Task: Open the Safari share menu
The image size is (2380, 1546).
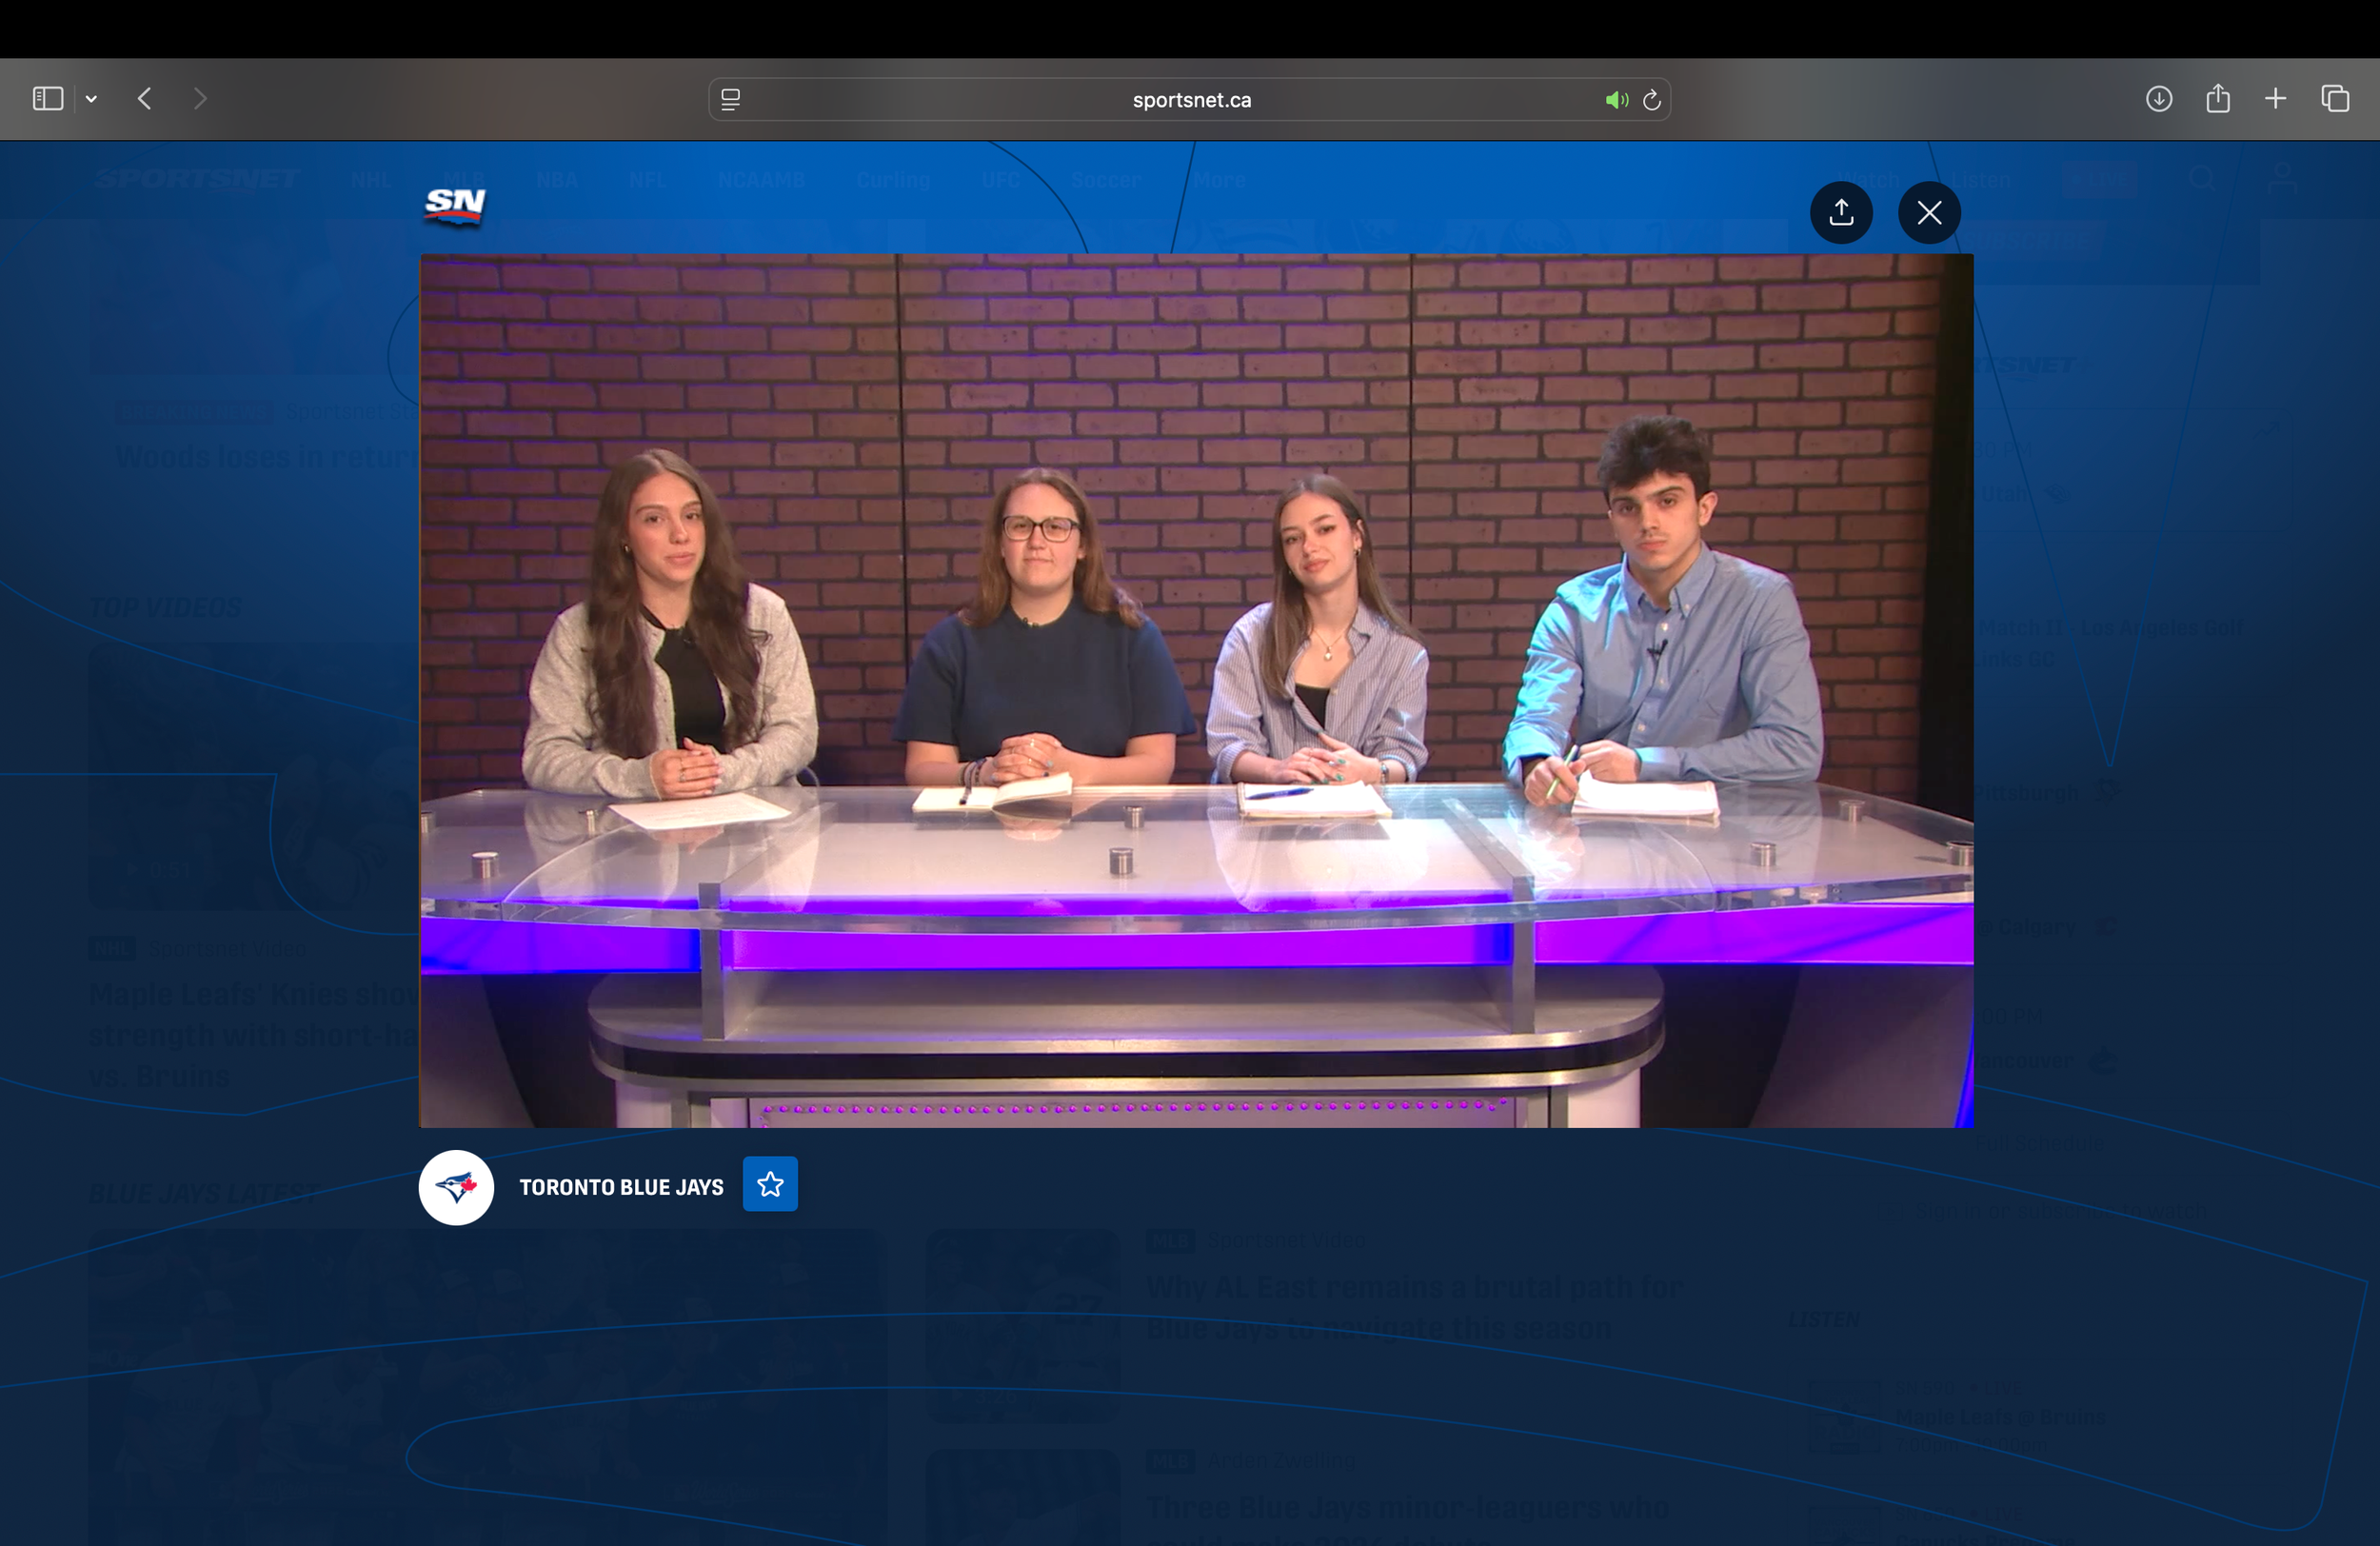Action: (x=2217, y=99)
